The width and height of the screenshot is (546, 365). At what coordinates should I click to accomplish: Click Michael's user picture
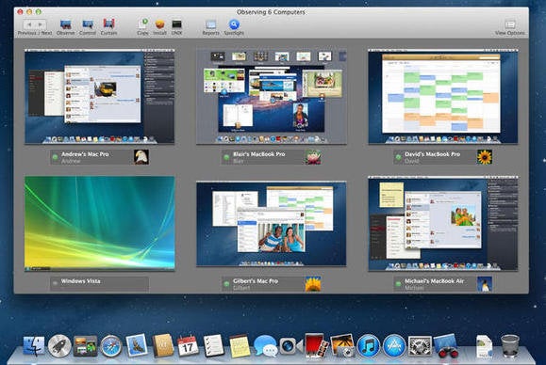click(485, 284)
